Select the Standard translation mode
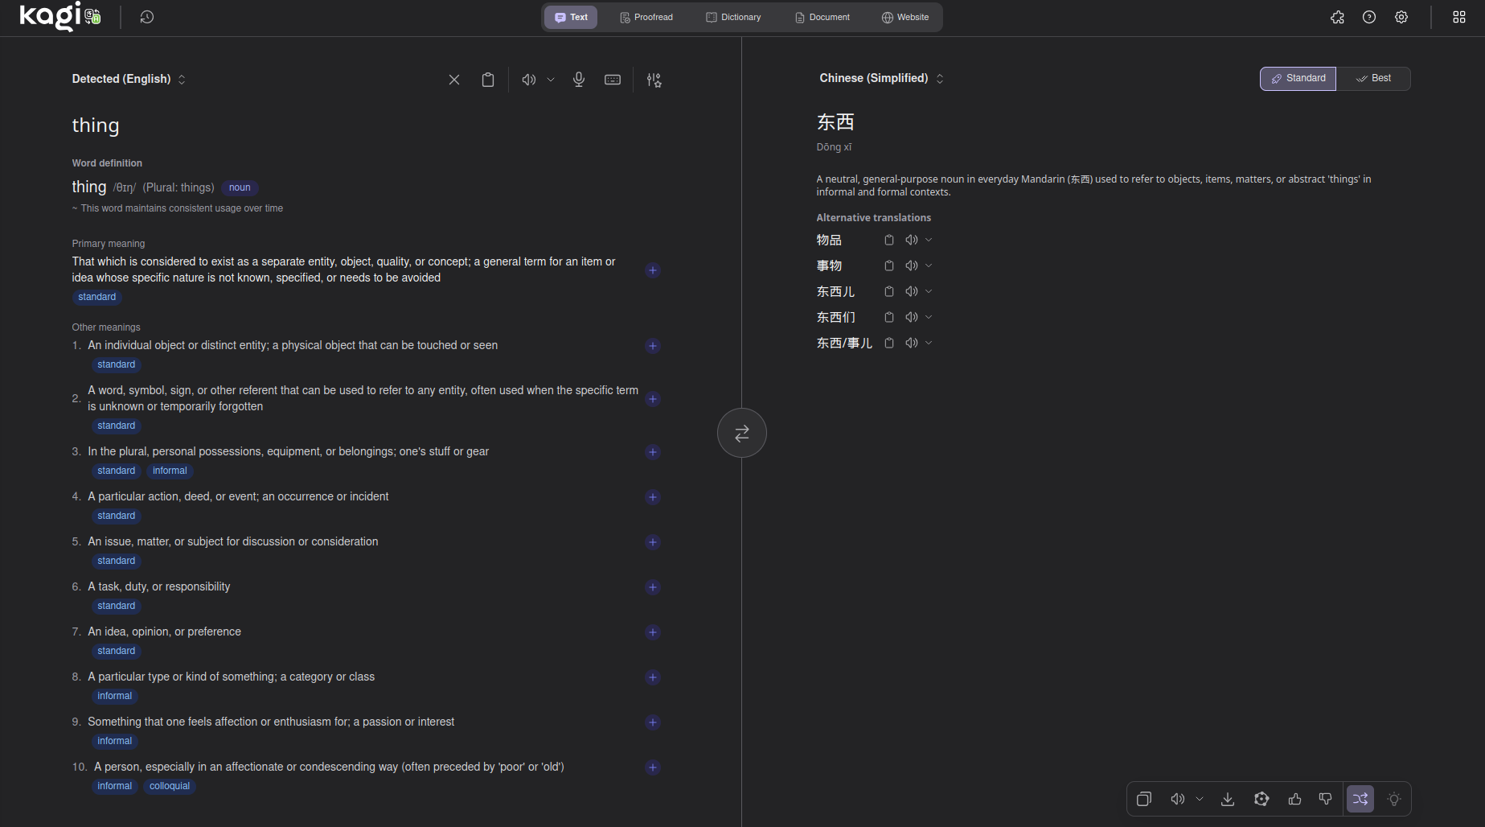Image resolution: width=1485 pixels, height=827 pixels. [1297, 78]
